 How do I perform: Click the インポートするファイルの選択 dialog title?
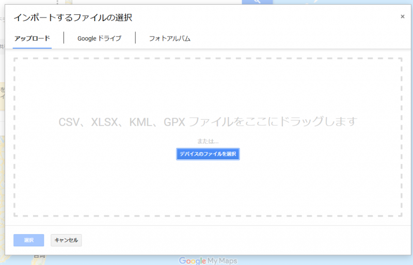73,18
